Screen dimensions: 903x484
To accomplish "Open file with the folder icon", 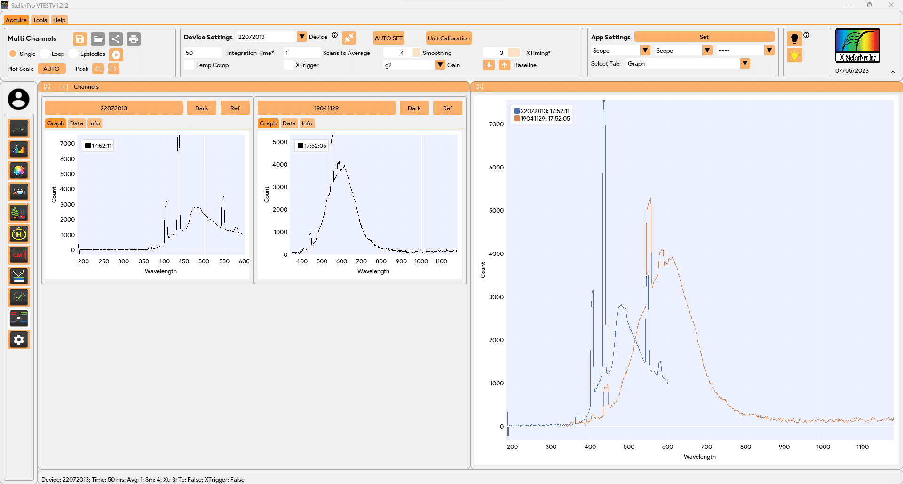I will click(x=98, y=39).
